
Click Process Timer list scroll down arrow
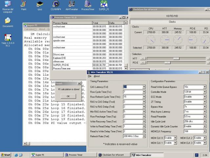pyautogui.click(x=126, y=68)
